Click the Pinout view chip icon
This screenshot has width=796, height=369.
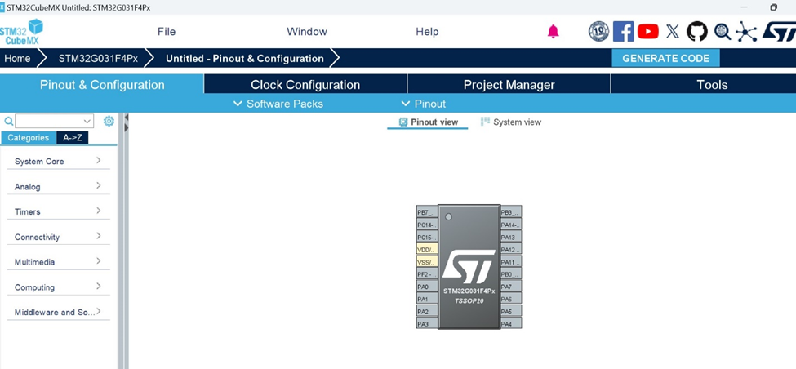coord(403,122)
